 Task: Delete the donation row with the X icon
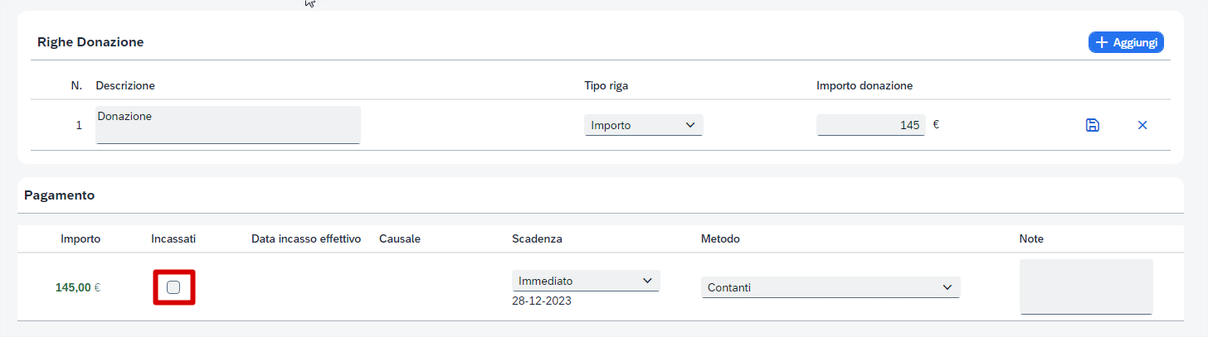point(1142,125)
